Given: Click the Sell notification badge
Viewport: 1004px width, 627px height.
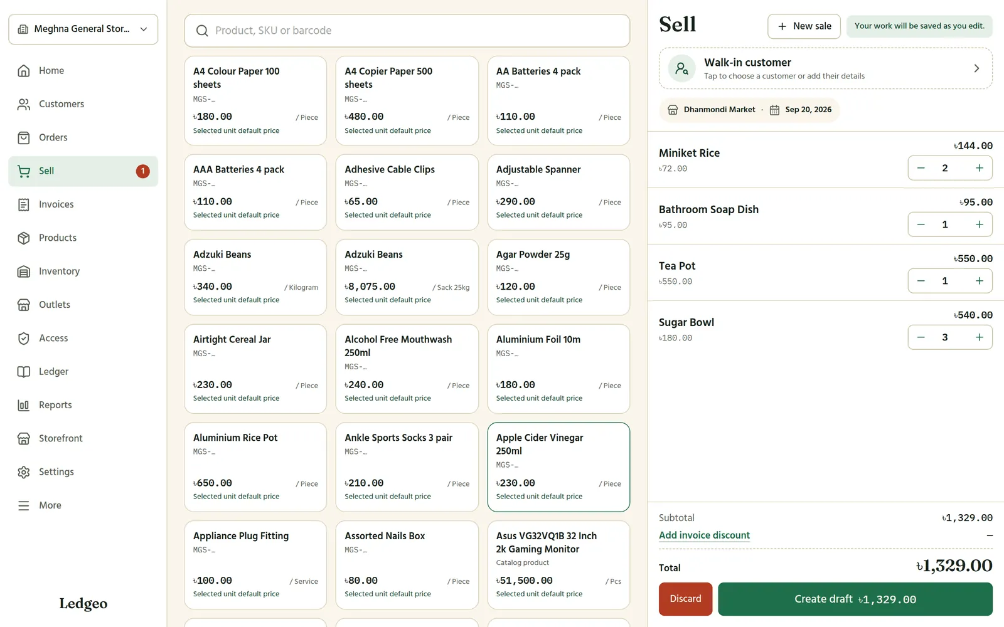Looking at the screenshot, I should (143, 171).
